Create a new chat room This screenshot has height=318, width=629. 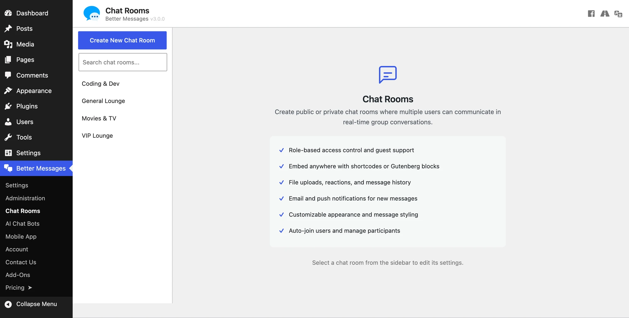(122, 40)
